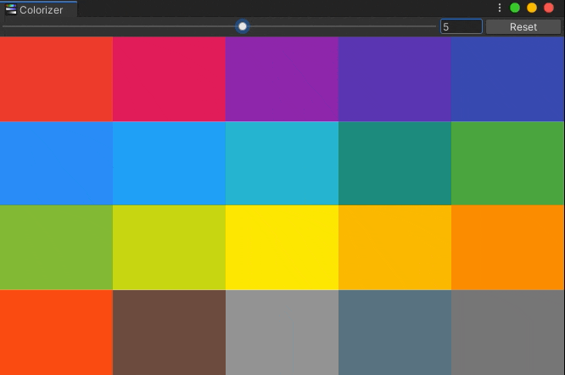Select the medium blue swatch

(x=56, y=164)
